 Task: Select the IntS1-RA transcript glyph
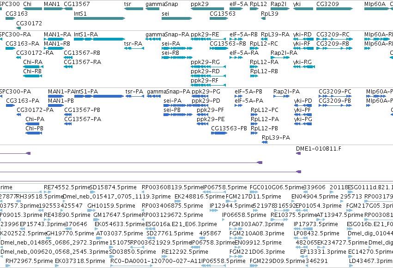pos(99,39)
